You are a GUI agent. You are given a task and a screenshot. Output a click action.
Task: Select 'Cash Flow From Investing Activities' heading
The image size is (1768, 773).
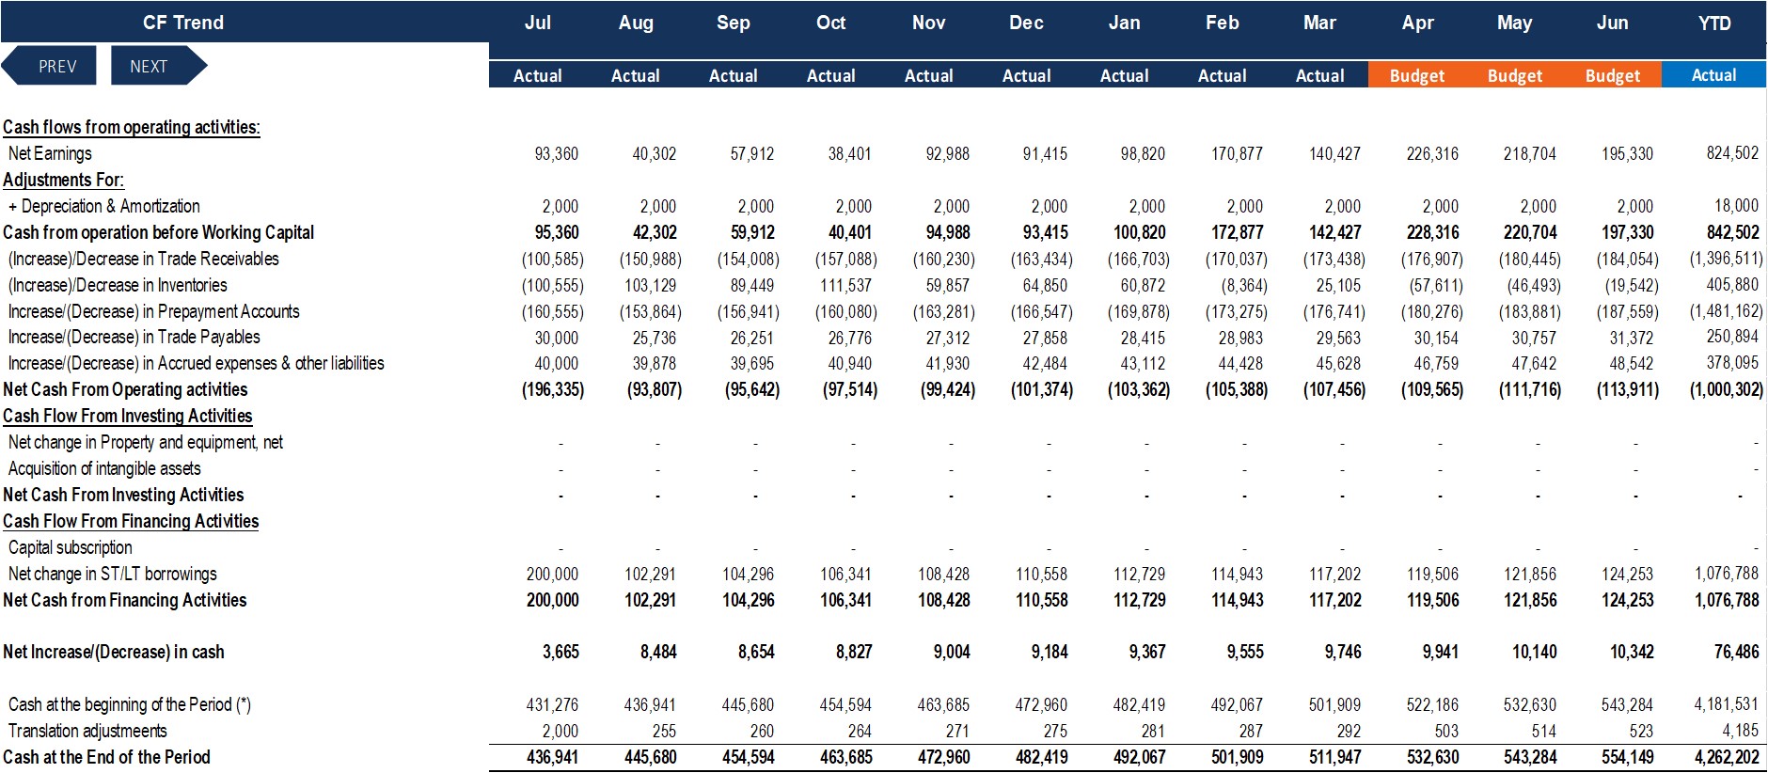point(127,416)
